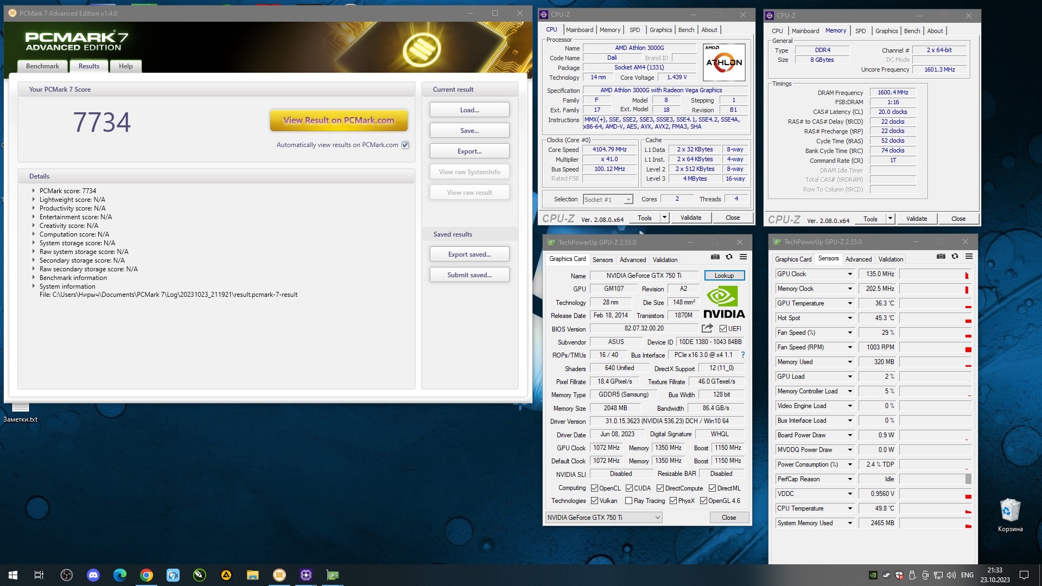Open the Windows Start menu
1042x586 pixels.
(13, 575)
